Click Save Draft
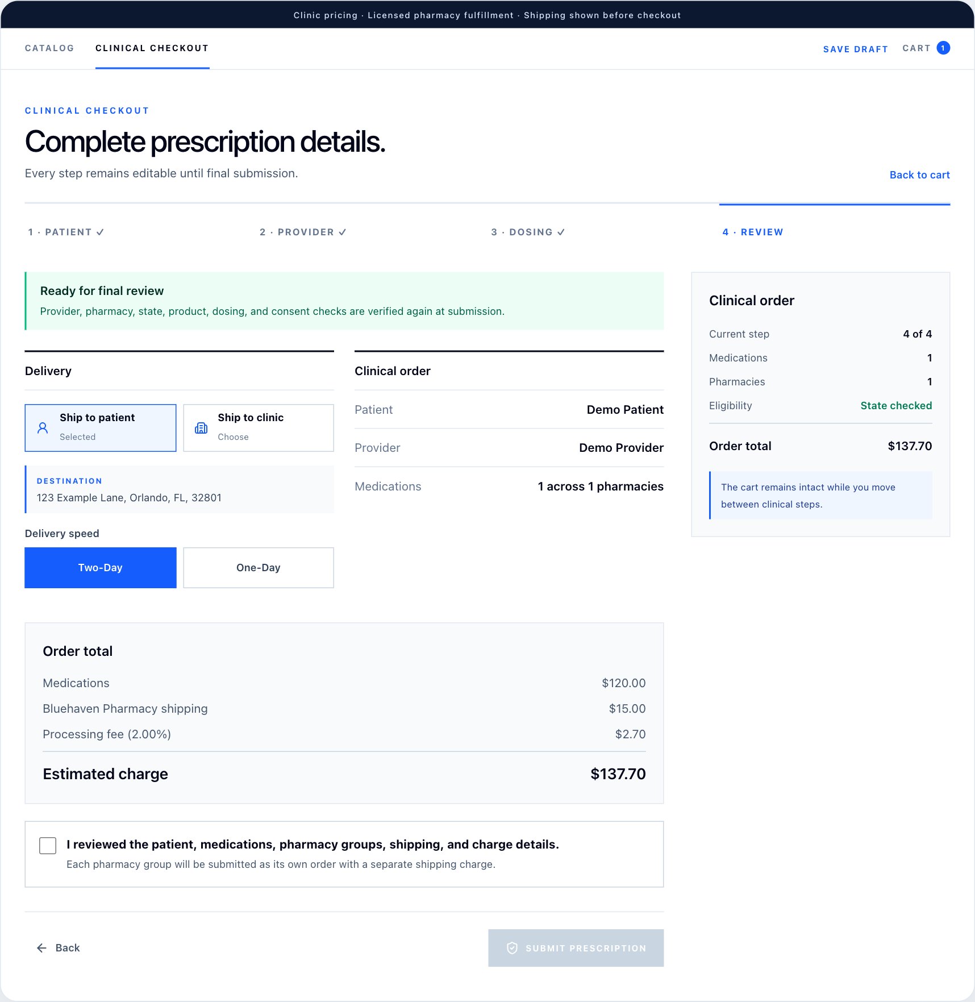 coord(855,49)
